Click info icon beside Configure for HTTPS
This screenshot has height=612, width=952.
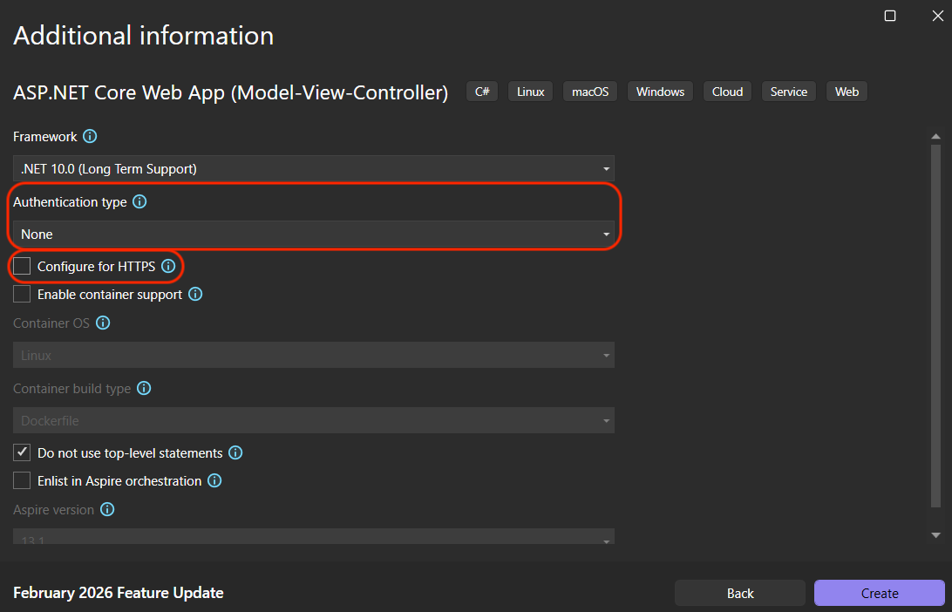click(168, 267)
